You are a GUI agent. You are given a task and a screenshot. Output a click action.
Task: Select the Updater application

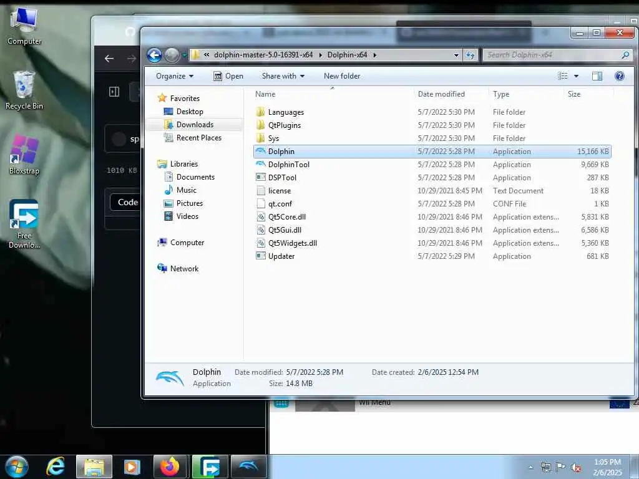pos(281,256)
